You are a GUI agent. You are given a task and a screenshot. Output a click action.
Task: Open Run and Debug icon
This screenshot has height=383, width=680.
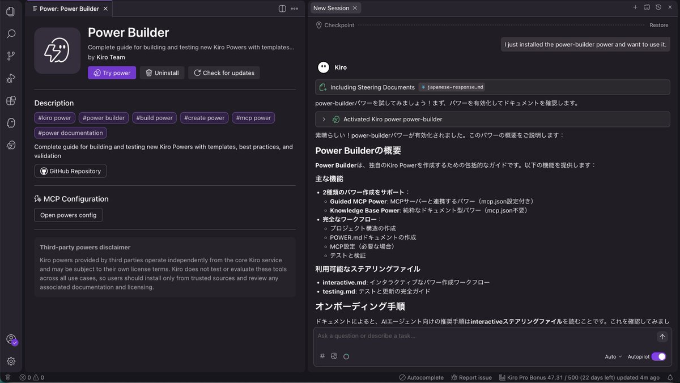[11, 78]
